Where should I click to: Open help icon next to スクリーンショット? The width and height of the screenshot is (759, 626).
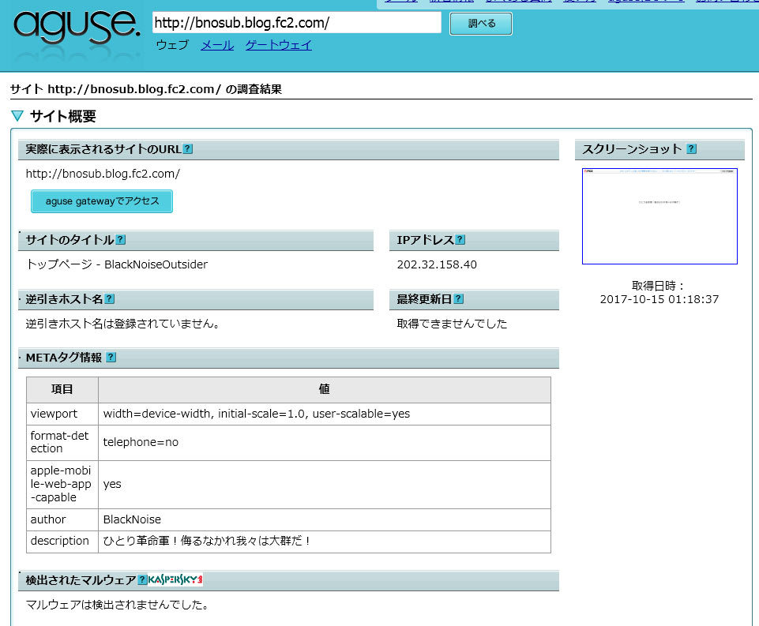coord(692,148)
